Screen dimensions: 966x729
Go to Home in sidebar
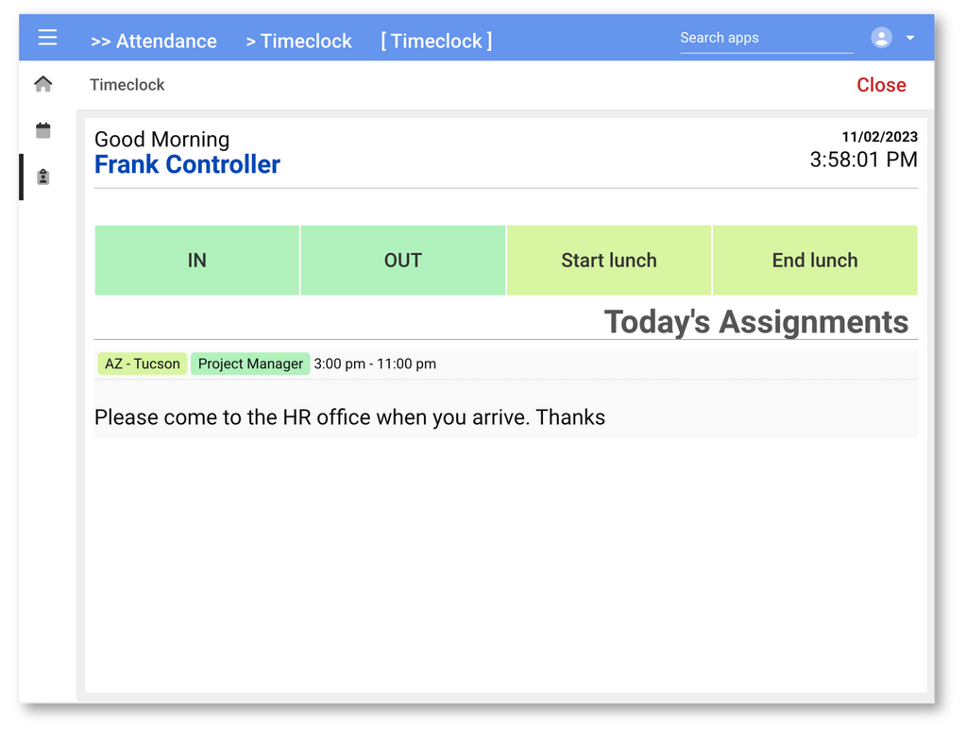43,85
